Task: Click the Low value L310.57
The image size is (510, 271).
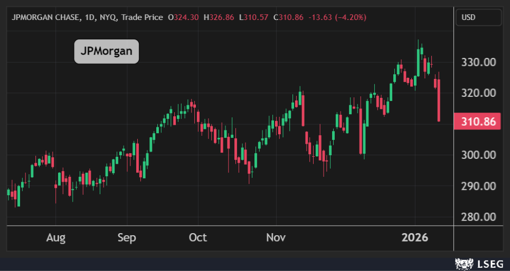Action: (254, 17)
